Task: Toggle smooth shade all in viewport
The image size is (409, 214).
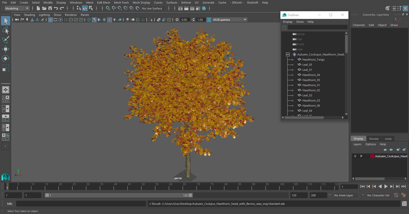Action: coord(94,20)
